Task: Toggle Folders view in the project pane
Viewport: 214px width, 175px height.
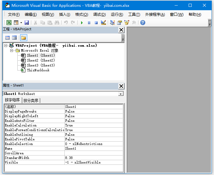Action: coord(24,38)
